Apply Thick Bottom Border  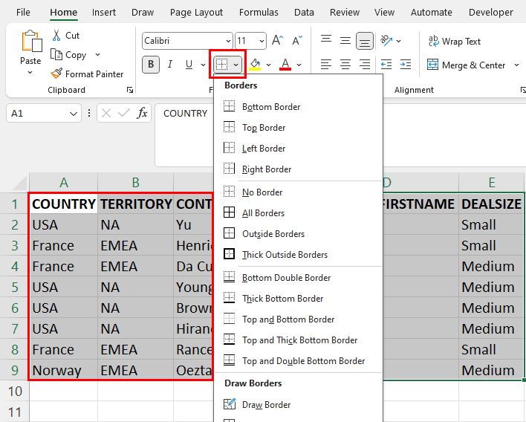coord(298,299)
